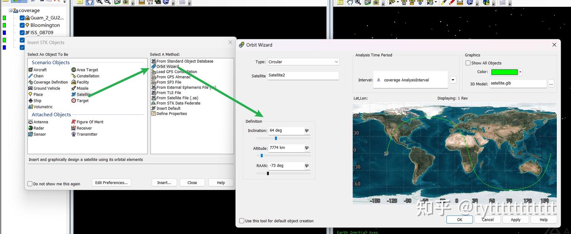The image size is (571, 234).
Task: Open Edit Preferences... dialog
Action: (111, 183)
